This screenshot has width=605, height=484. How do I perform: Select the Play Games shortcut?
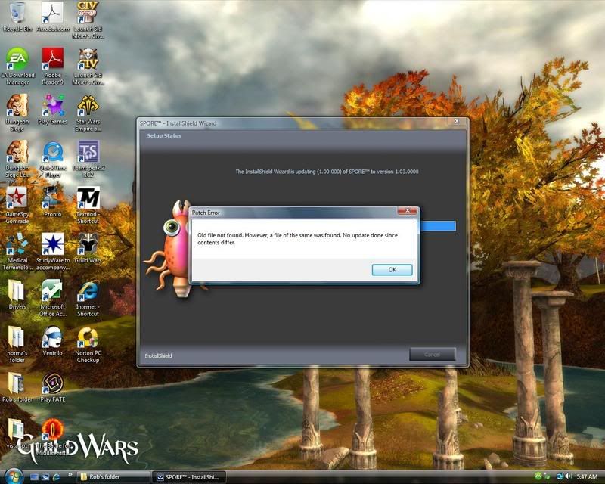pyautogui.click(x=53, y=110)
